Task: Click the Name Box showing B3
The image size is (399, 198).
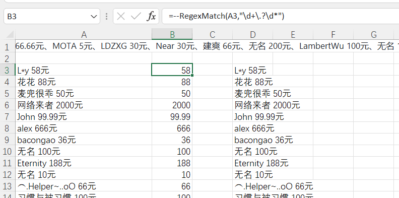Action: (x=52, y=16)
